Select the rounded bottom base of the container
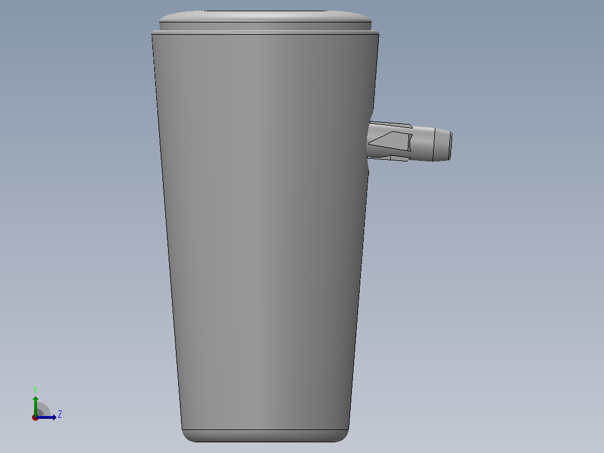This screenshot has height=453, width=604. click(266, 436)
